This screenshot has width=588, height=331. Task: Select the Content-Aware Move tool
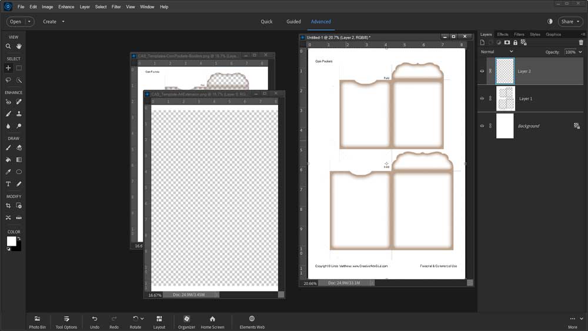[x=8, y=218]
